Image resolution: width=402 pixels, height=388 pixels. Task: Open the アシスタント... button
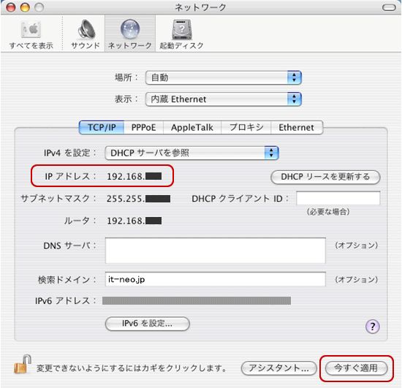[x=279, y=368]
